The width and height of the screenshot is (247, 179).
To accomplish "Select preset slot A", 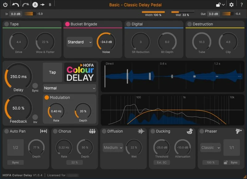I will [x=35, y=5].
